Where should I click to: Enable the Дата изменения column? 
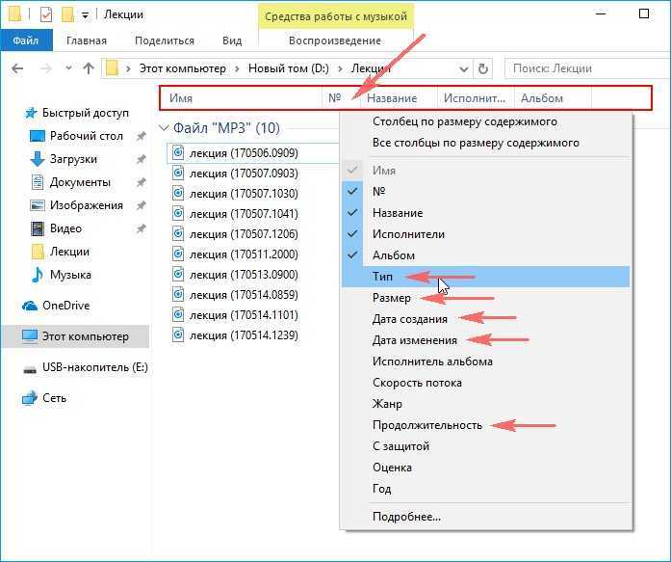pyautogui.click(x=486, y=340)
